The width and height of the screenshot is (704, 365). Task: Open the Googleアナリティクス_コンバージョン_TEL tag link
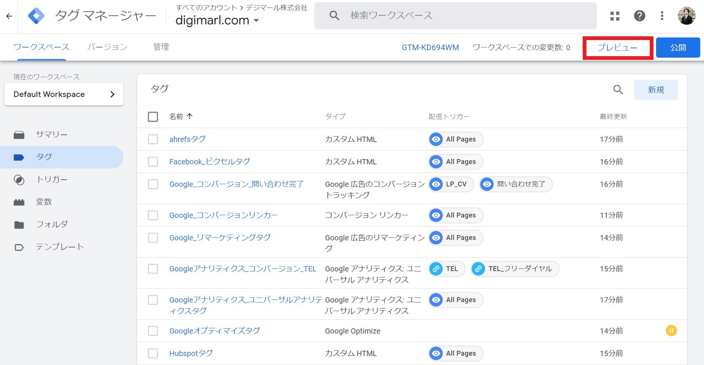[243, 269]
